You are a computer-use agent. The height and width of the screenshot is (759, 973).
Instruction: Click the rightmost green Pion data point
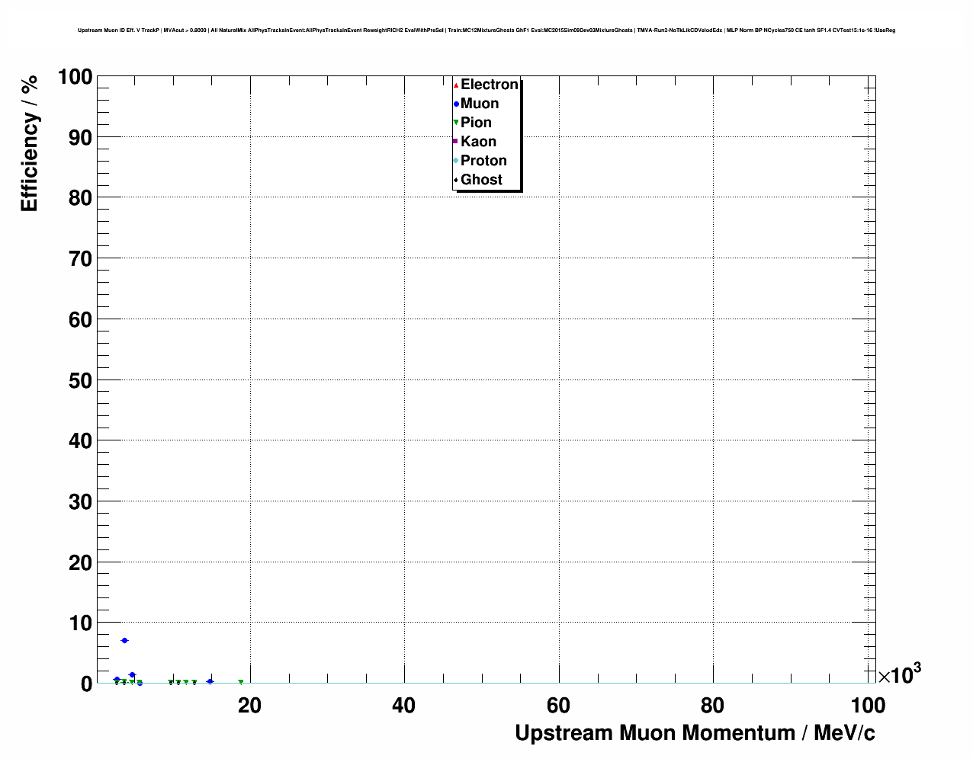[241, 682]
